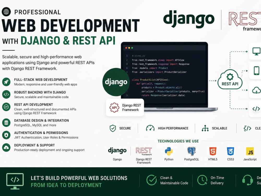Select code line 'from .models import Product'
This screenshot has width=261, height=196.
pyautogui.click(x=150, y=68)
